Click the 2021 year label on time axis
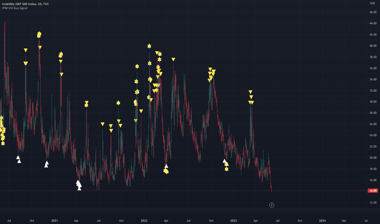Screen dimensions: 380x224 [55, 221]
